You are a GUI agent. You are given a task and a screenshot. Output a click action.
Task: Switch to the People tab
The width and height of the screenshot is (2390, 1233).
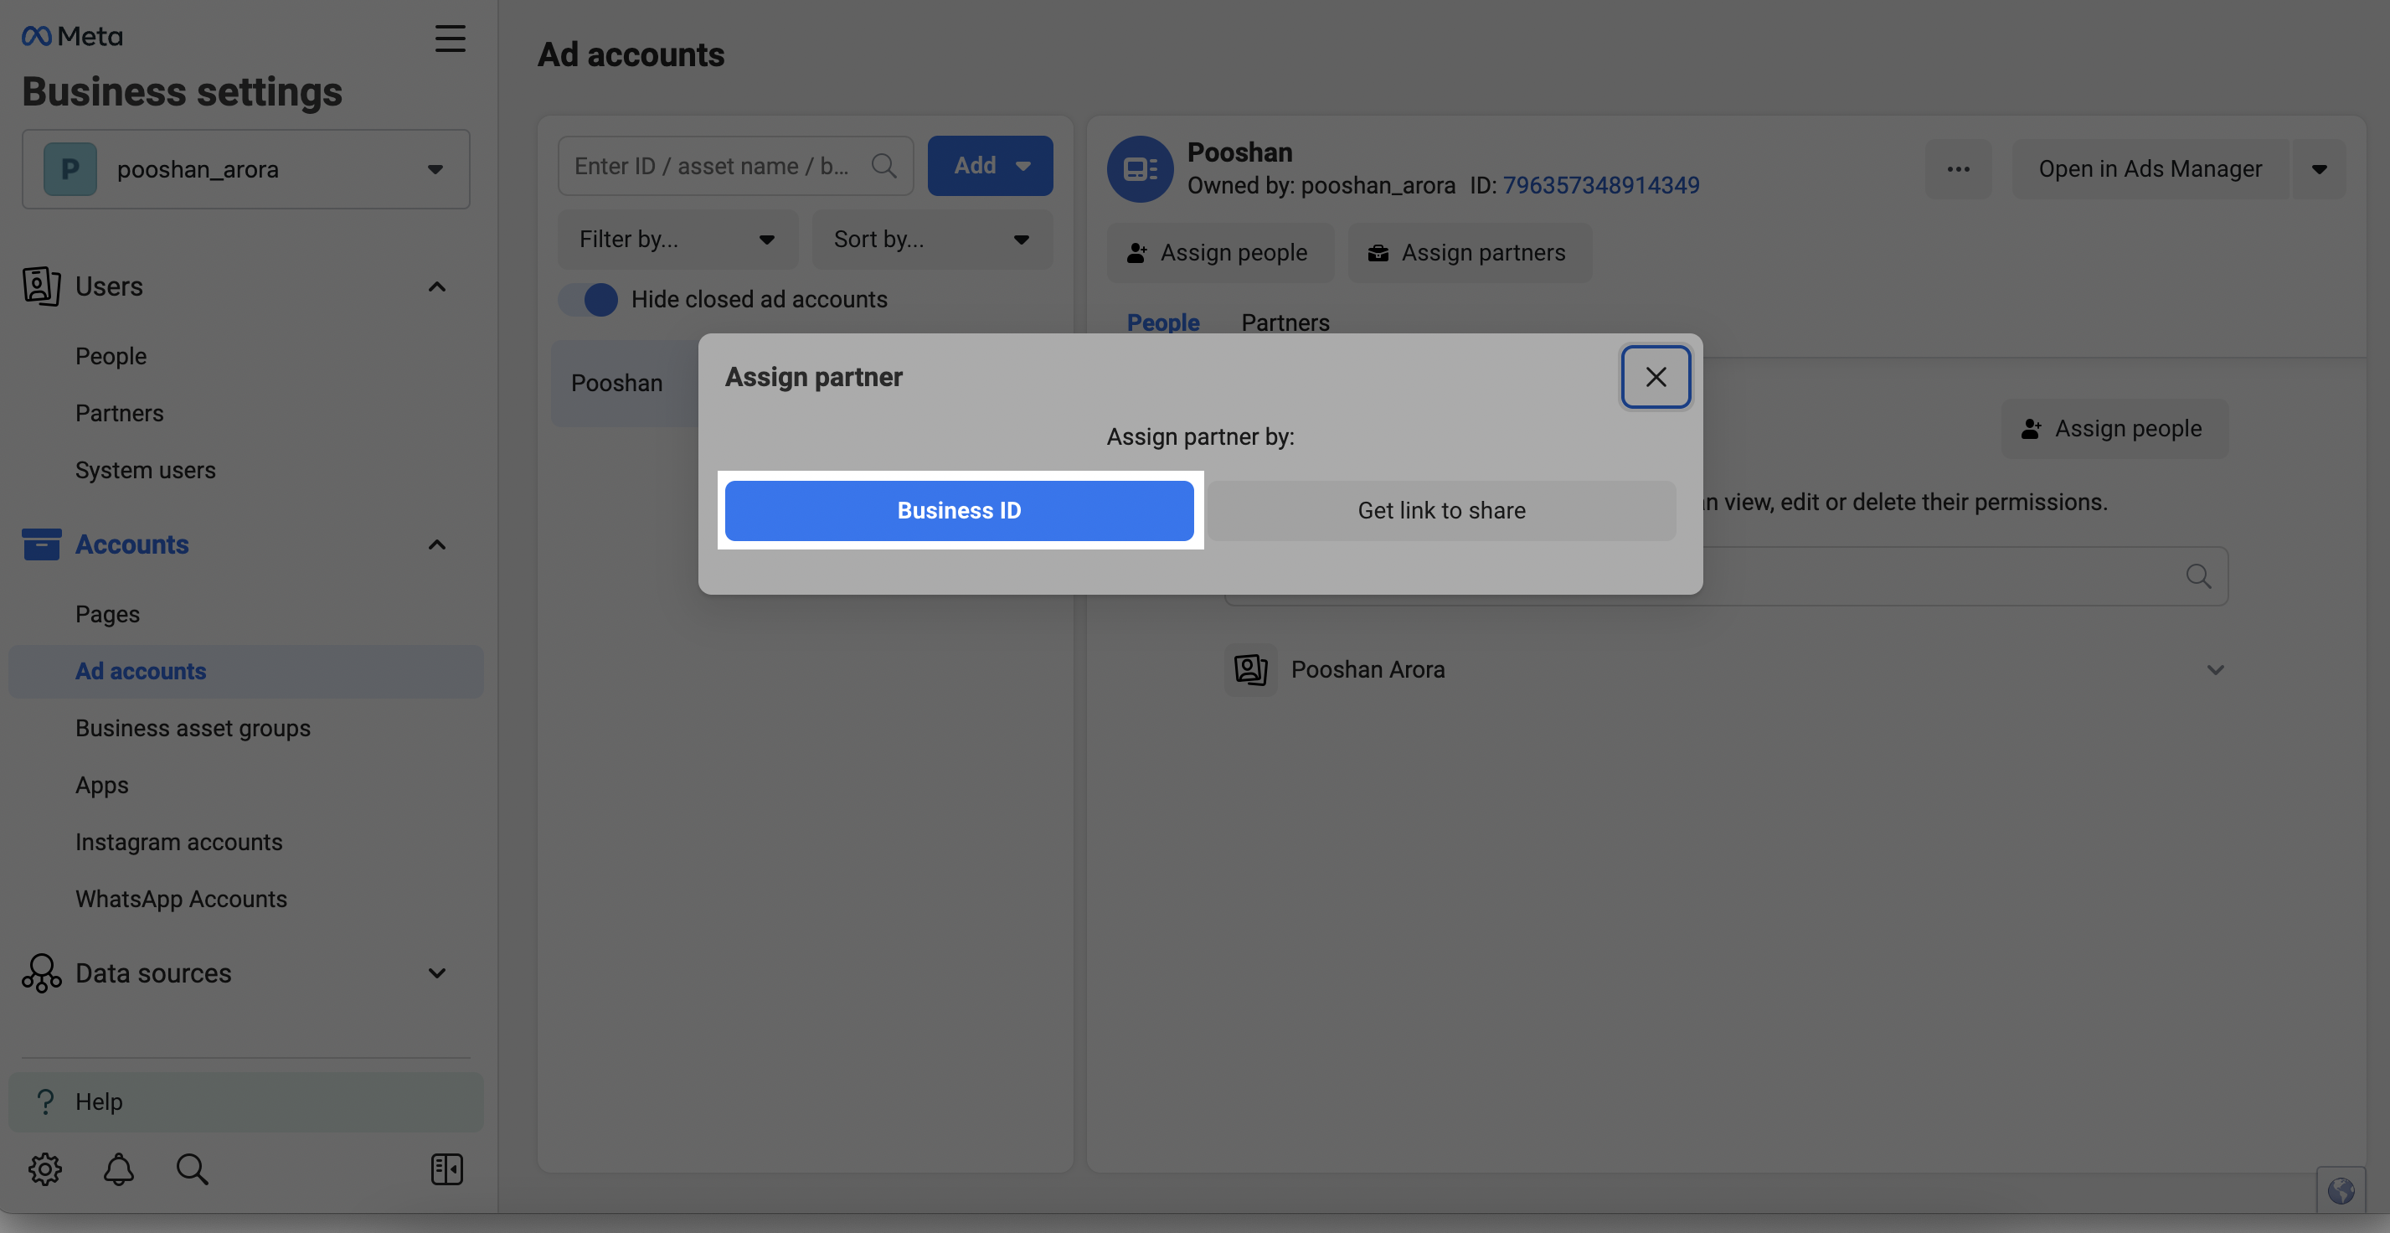(1162, 322)
